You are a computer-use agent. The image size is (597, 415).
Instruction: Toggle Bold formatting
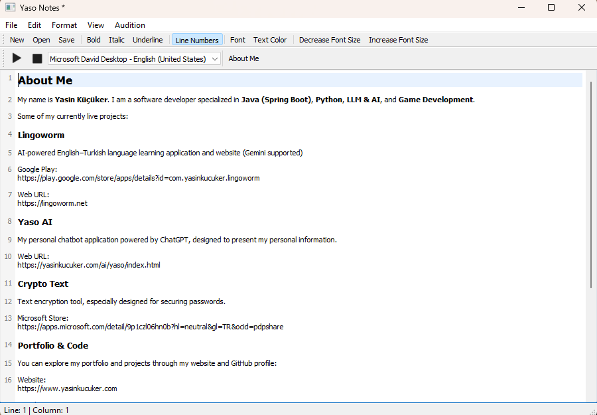coord(94,40)
